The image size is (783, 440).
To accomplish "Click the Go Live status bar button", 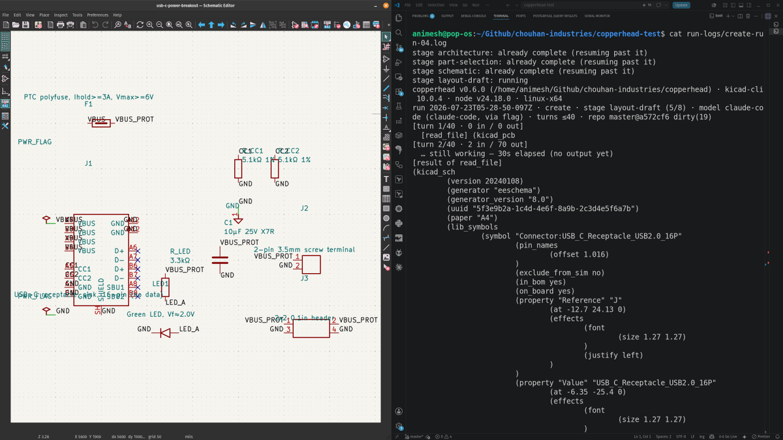I will coord(728,436).
